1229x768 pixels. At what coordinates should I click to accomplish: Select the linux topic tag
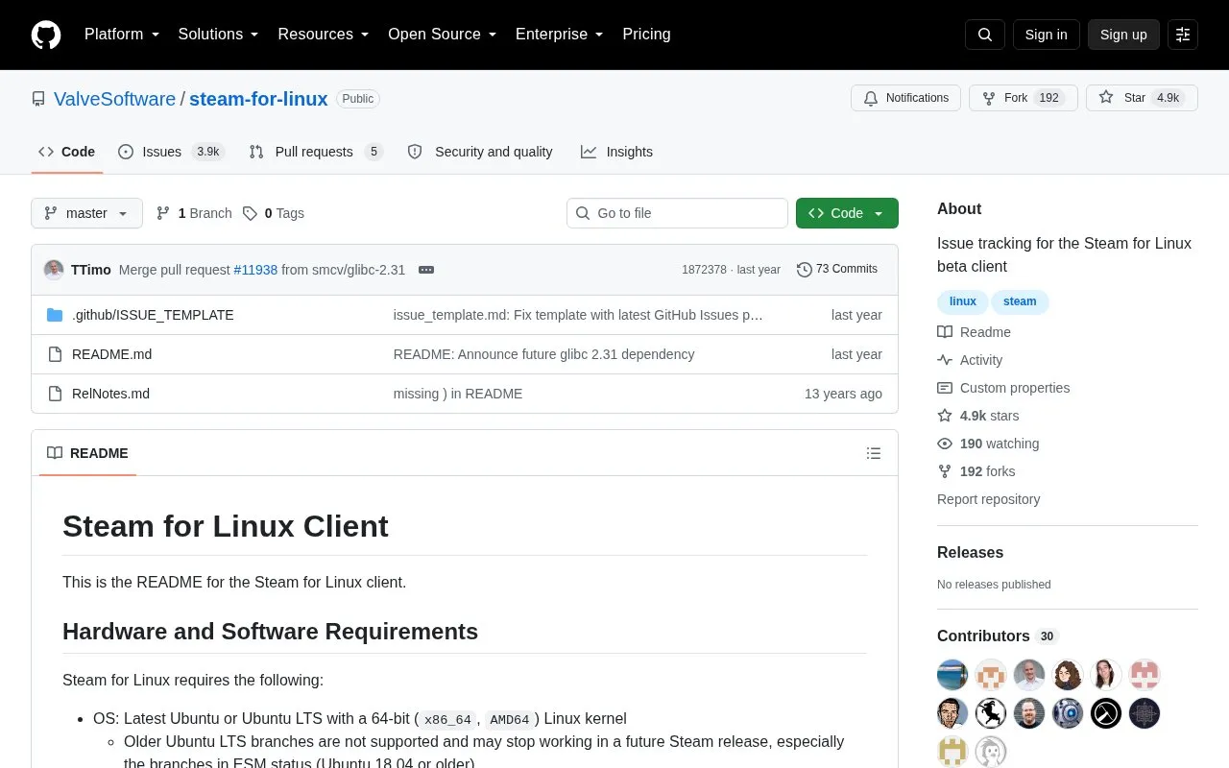pyautogui.click(x=963, y=301)
